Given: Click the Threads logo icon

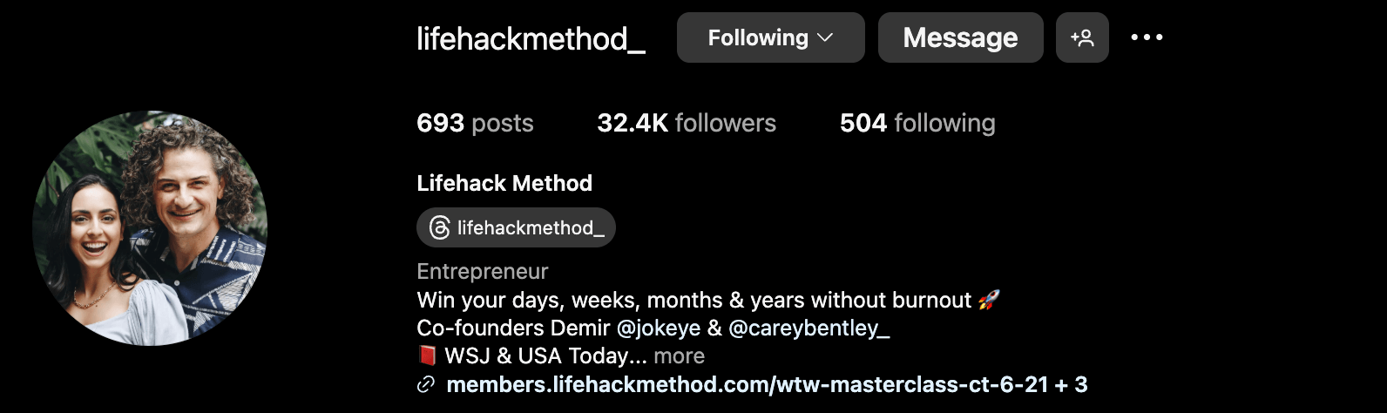Looking at the screenshot, I should pyautogui.click(x=440, y=228).
